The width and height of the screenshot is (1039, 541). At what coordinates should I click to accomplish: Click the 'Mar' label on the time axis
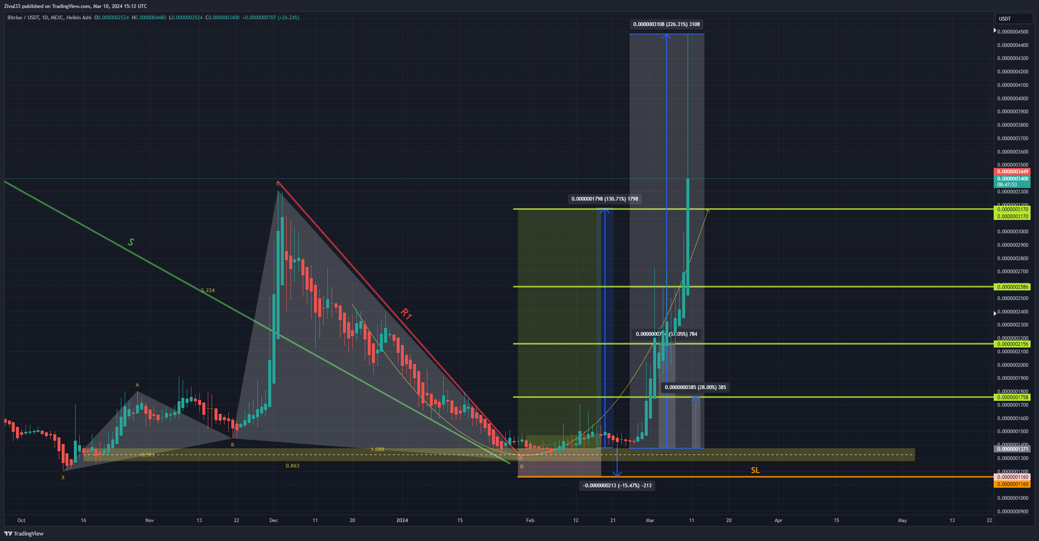pyautogui.click(x=650, y=520)
